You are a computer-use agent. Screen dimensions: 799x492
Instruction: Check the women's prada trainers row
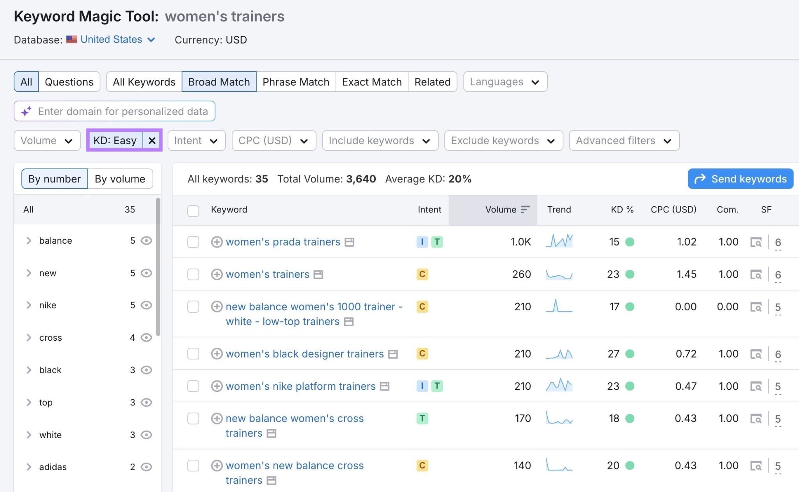[x=193, y=242]
